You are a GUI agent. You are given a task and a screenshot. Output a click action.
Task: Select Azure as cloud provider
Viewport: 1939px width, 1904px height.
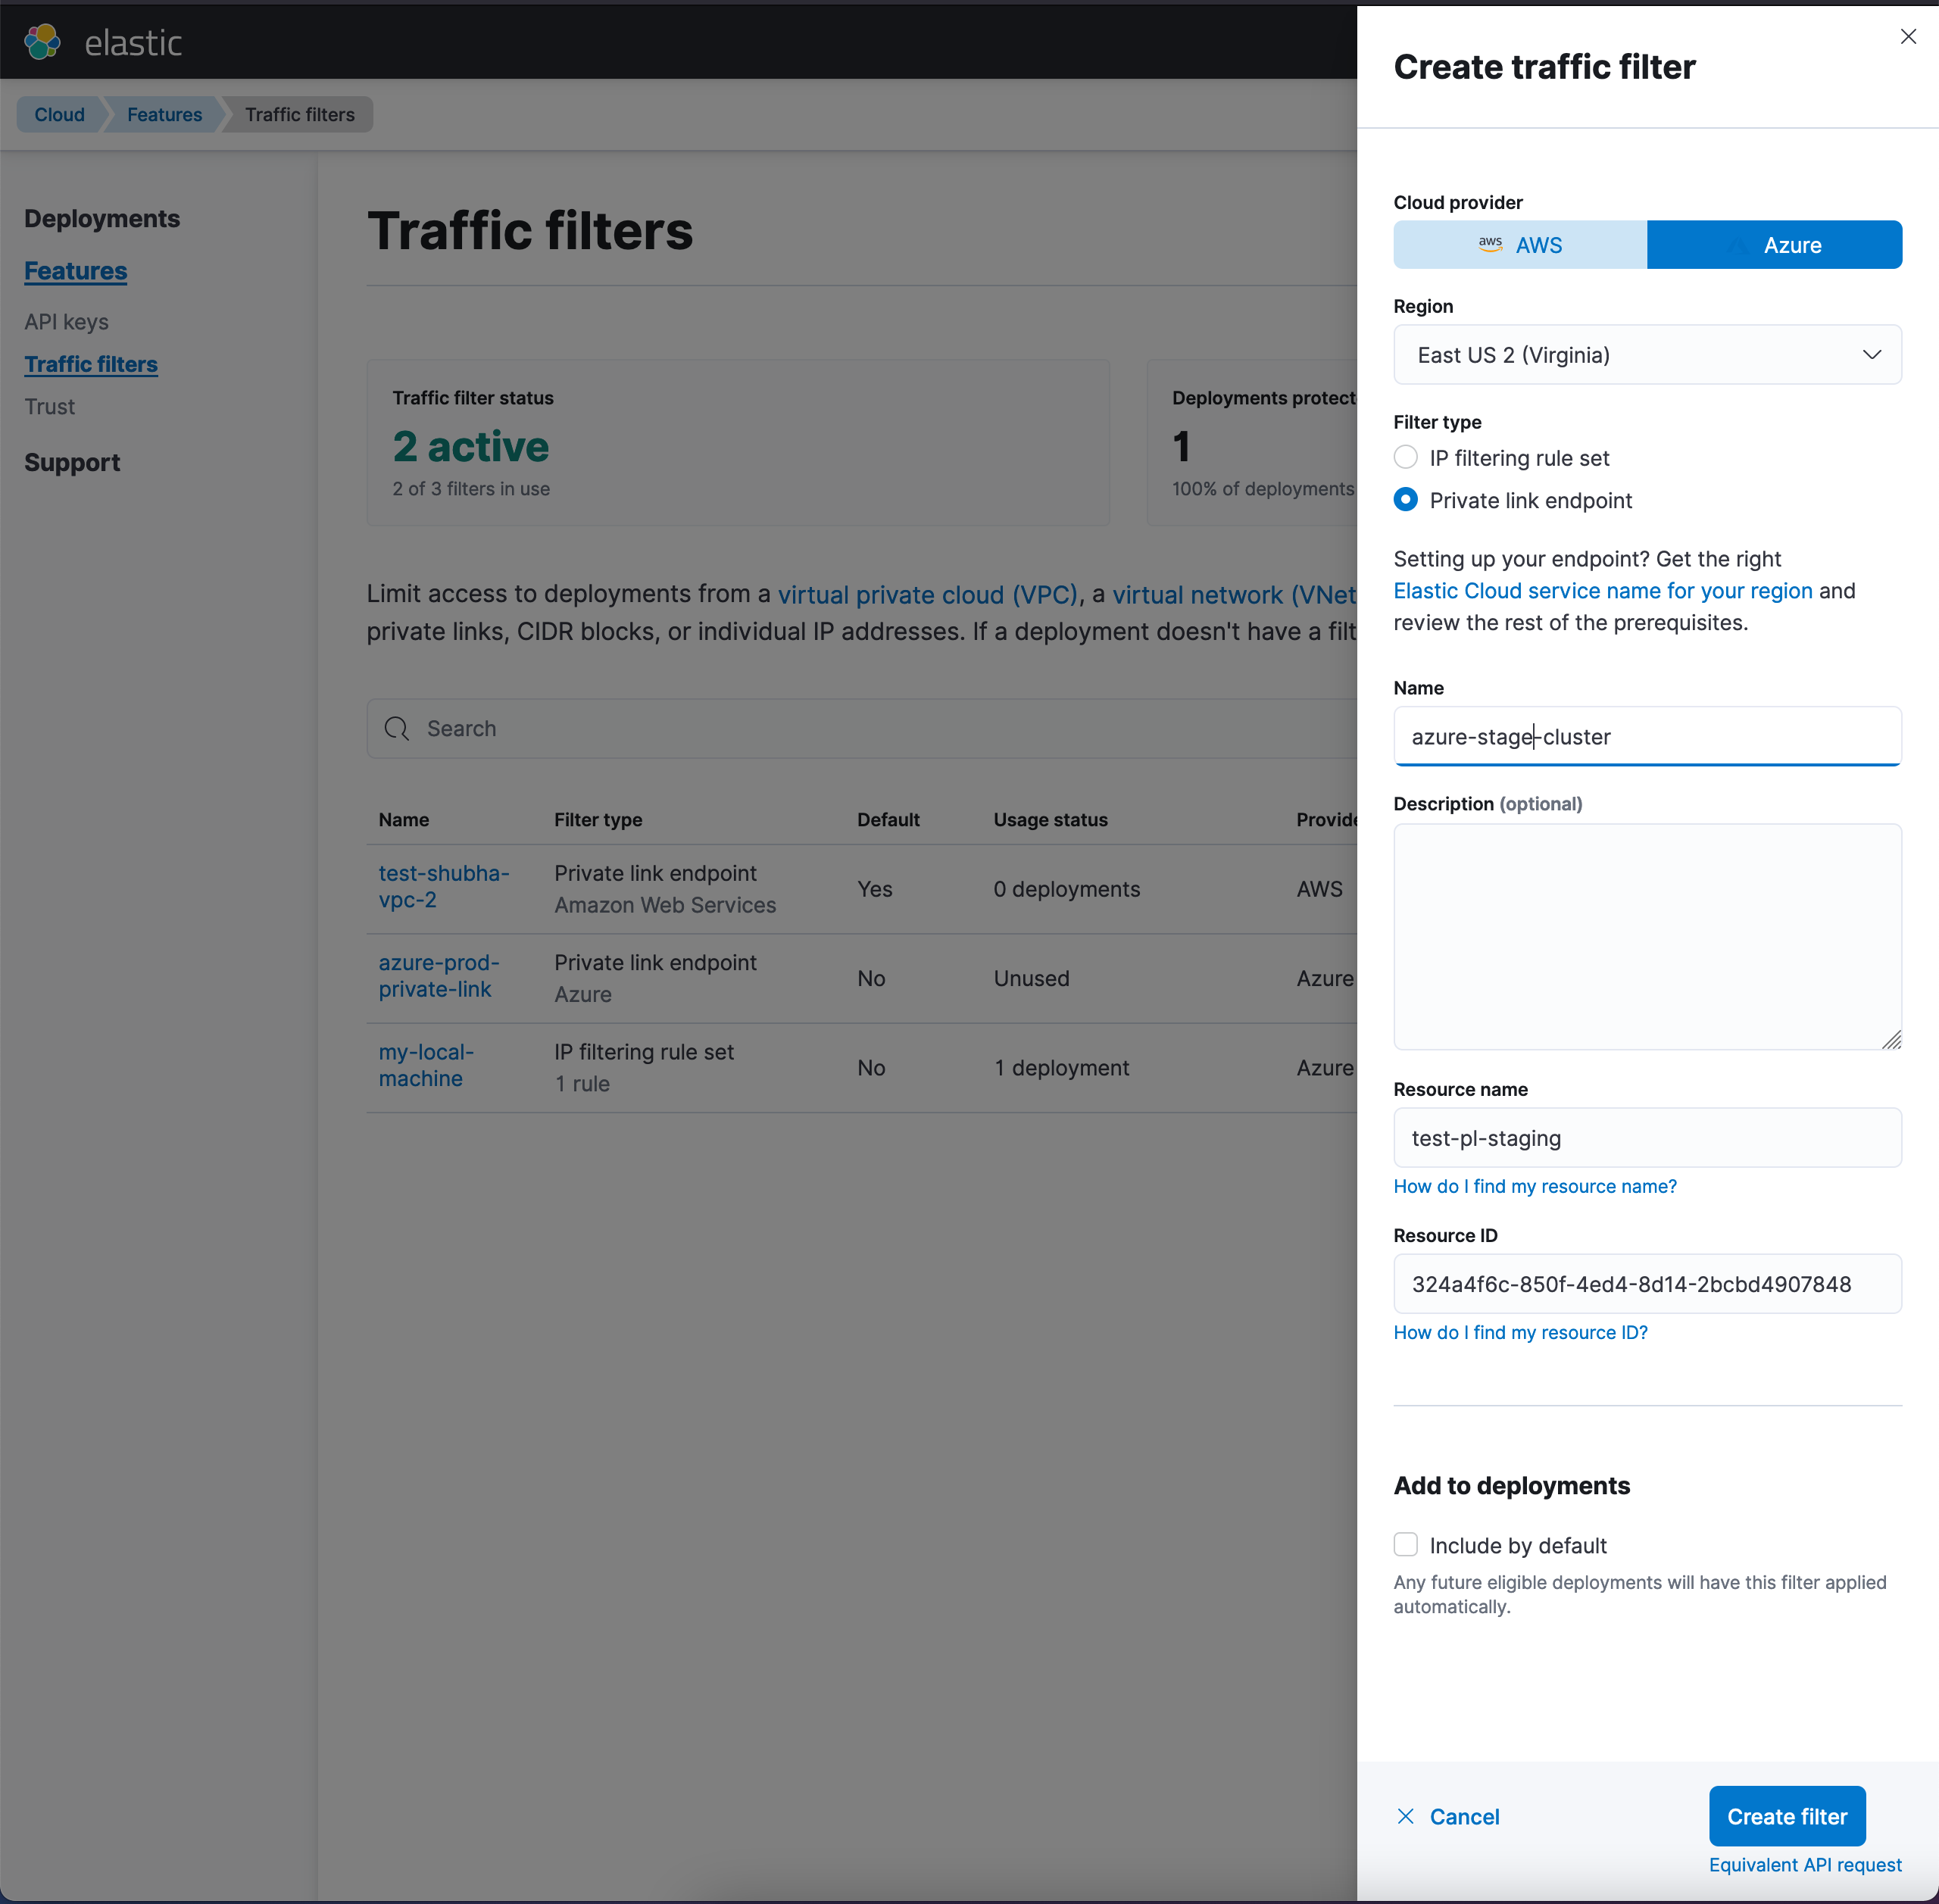click(x=1774, y=245)
